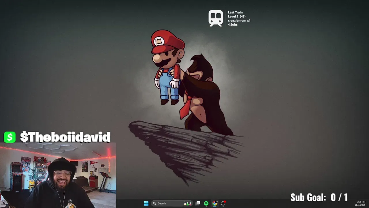Click the $Theboiidavid text
This screenshot has width=369, height=208.
(65, 137)
